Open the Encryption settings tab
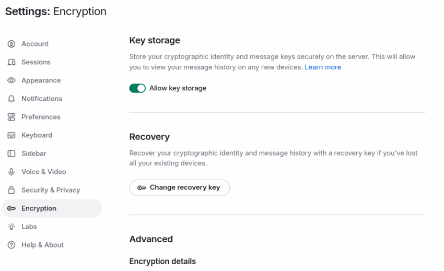 [x=52, y=208]
